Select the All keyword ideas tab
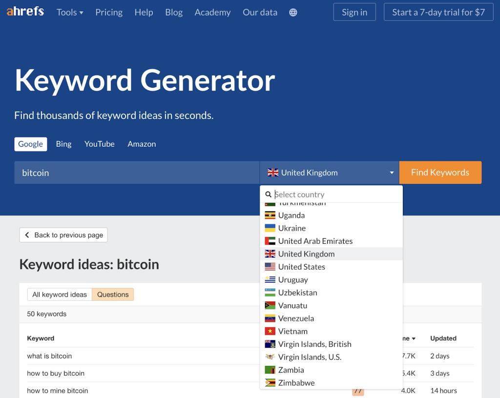The height and width of the screenshot is (398, 500). 59,294
